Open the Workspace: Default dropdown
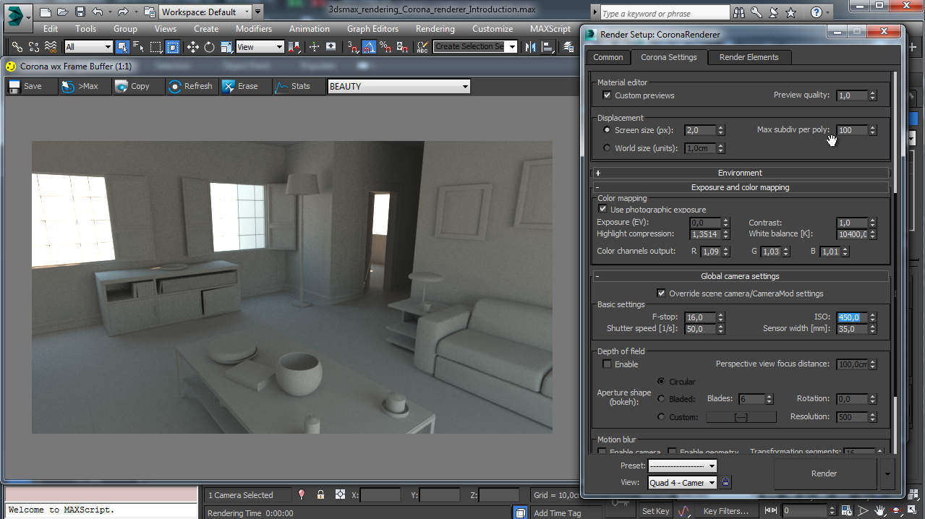Viewport: 925px width, 519px height. pos(205,12)
